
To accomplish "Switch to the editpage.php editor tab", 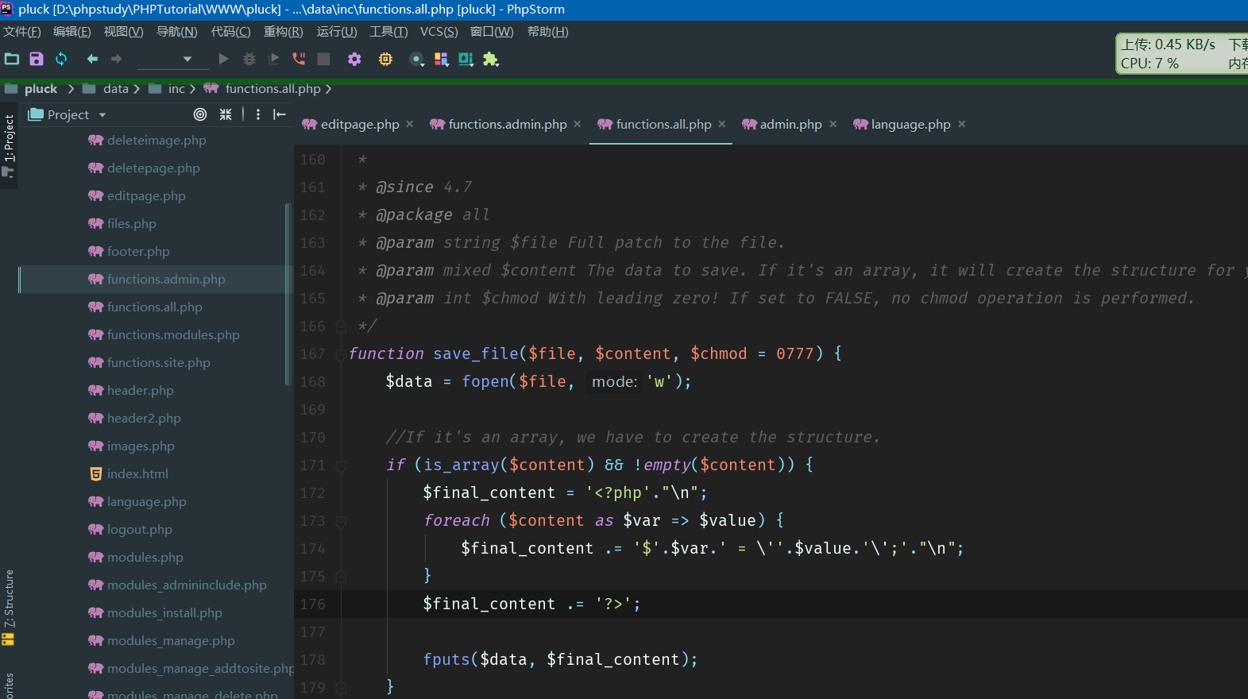I will pos(360,125).
